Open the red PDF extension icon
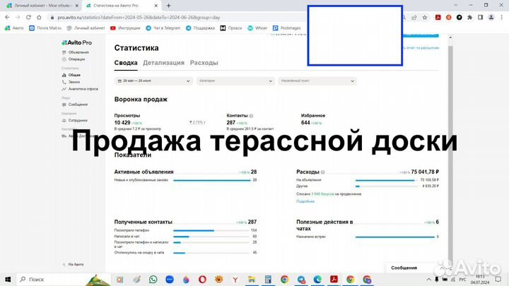 coord(438,18)
